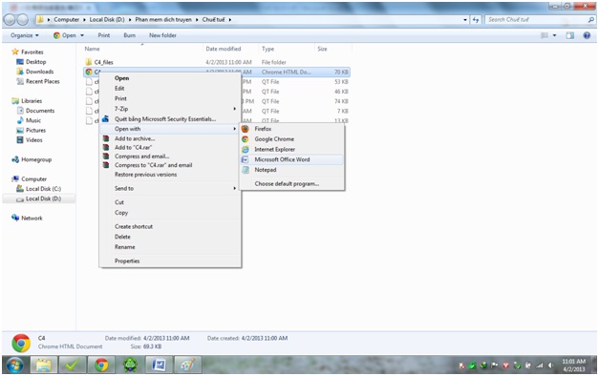Click Downloads in the navigation pane
The image size is (599, 376).
[40, 72]
